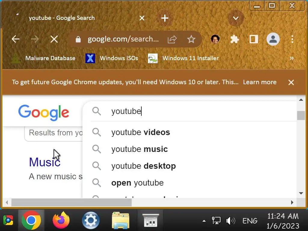
Task: Open the volume speaker tray icon
Action: point(231,221)
